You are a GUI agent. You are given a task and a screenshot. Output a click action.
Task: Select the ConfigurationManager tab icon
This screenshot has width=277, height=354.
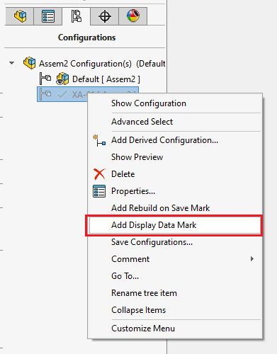[76, 16]
